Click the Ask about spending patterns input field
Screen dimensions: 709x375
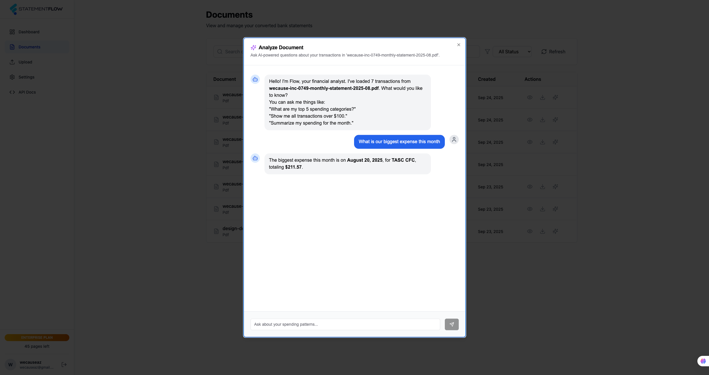tap(344, 324)
